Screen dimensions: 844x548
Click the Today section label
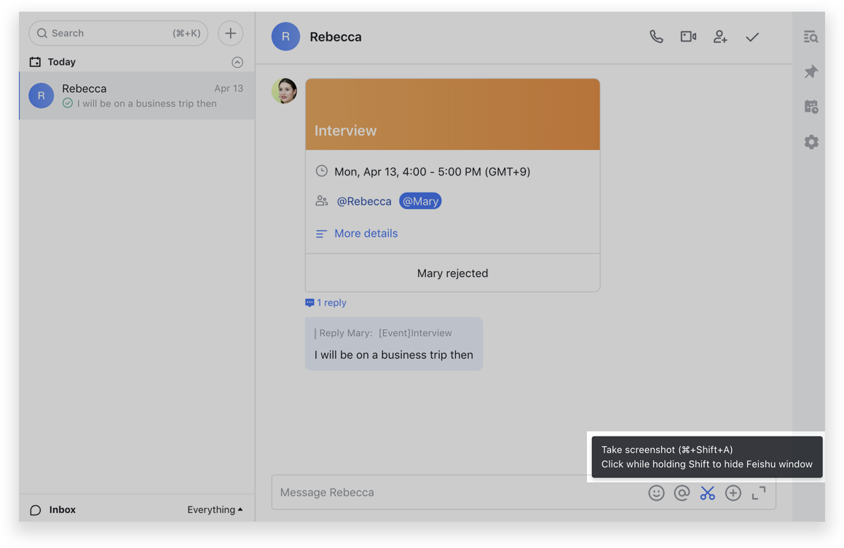(x=62, y=62)
